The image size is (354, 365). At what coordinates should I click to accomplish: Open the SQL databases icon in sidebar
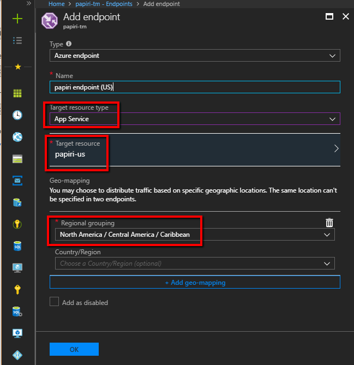(x=17, y=246)
